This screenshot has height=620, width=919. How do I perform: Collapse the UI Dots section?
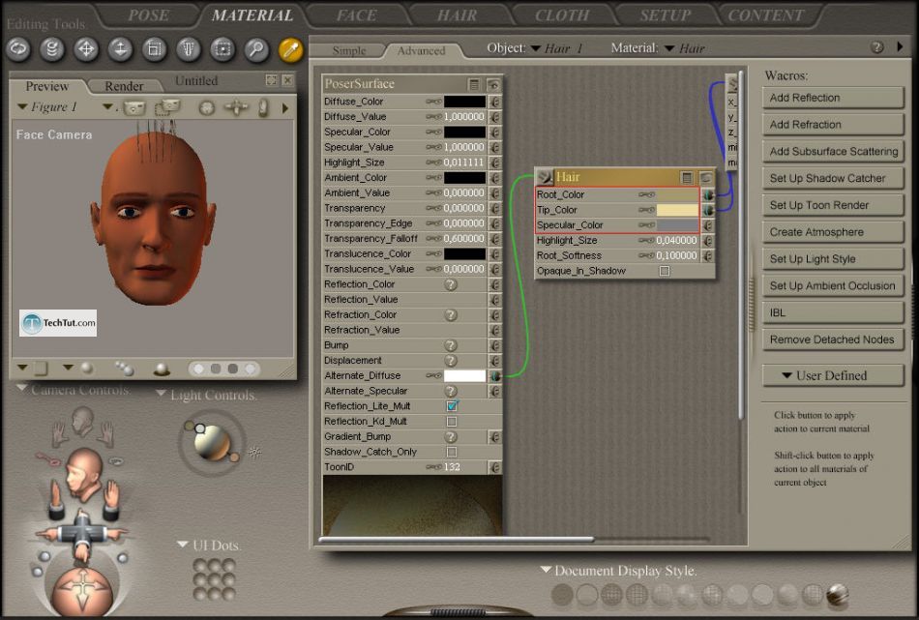click(x=182, y=545)
